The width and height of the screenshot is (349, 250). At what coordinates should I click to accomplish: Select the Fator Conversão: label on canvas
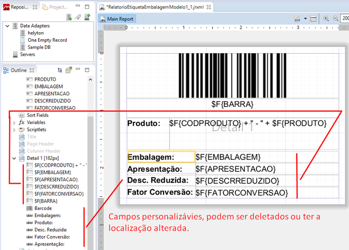tap(161, 192)
